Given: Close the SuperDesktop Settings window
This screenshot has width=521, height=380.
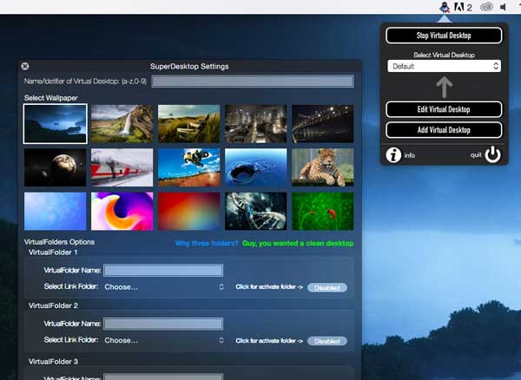Looking at the screenshot, I should pyautogui.click(x=25, y=66).
